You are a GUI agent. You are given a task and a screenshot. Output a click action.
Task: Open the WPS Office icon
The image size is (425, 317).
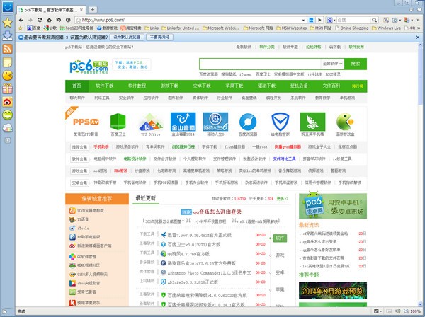click(x=151, y=122)
